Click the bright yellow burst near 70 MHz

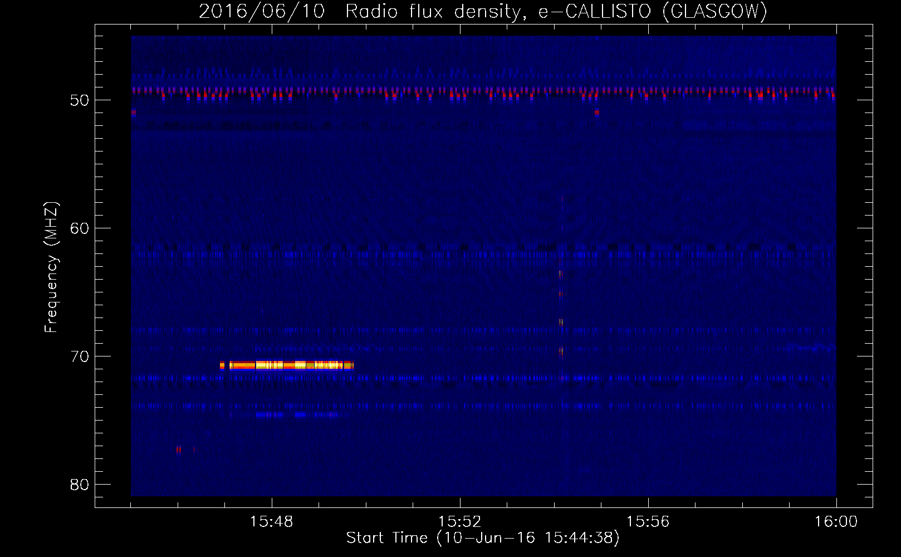coord(287,365)
